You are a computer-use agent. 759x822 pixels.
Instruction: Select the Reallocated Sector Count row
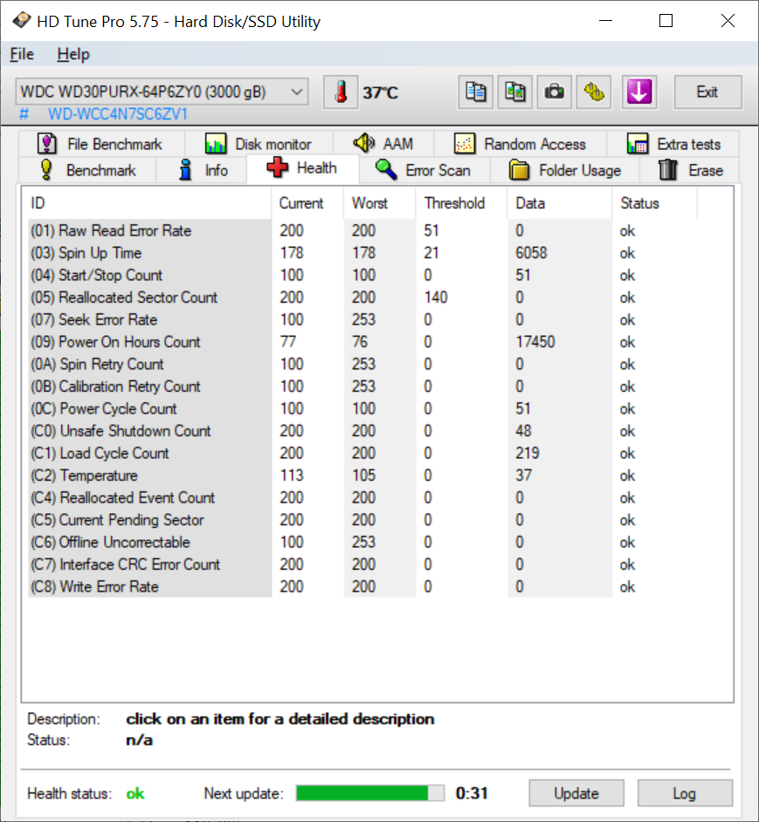pyautogui.click(x=362, y=298)
